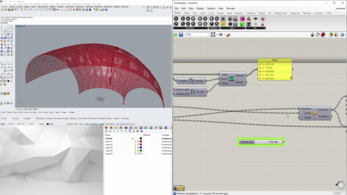This screenshot has width=347, height=195.
Task: Select the wireframe preview icon in Grasshopper
Action: (x=318, y=35)
